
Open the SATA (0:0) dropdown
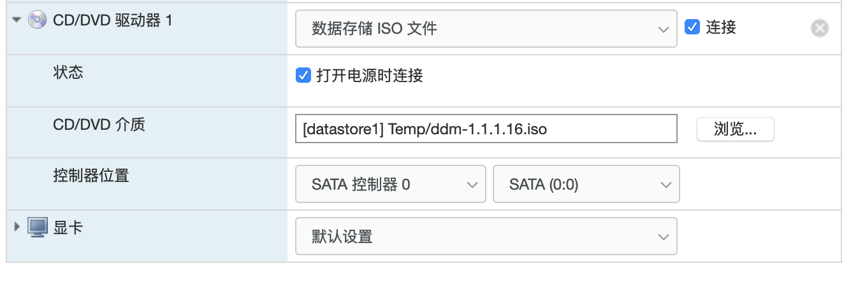(586, 185)
